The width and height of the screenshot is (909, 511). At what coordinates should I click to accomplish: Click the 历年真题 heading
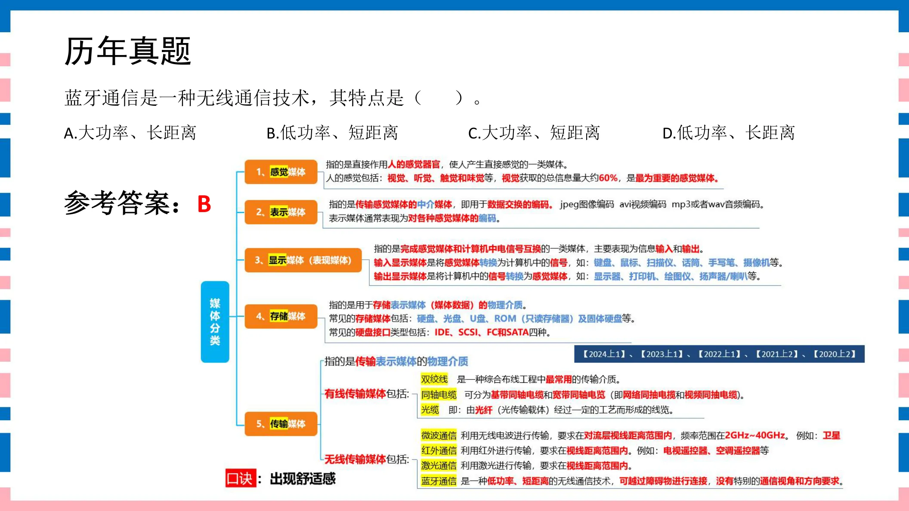128,51
